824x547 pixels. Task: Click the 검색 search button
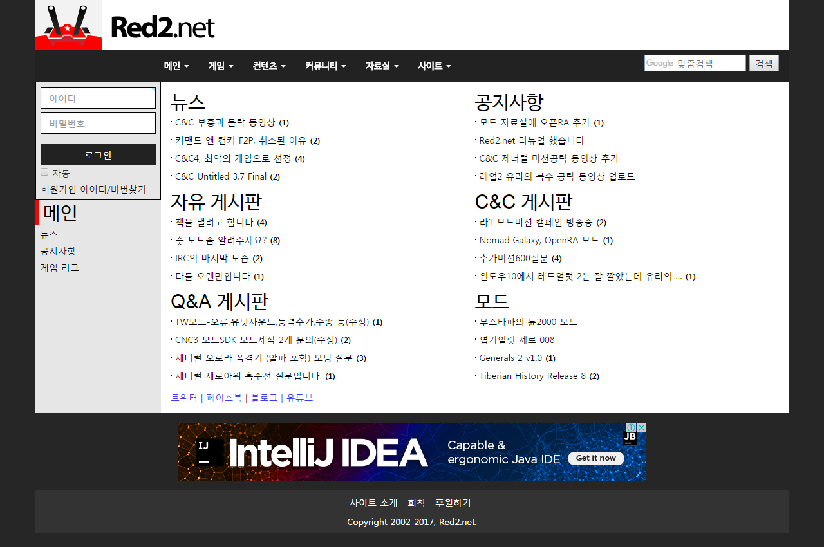point(764,63)
